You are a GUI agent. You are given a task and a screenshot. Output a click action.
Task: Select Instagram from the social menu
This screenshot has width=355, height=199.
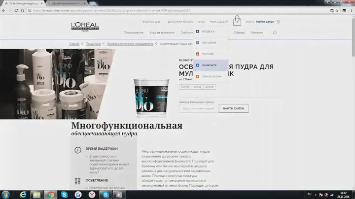coord(211,43)
